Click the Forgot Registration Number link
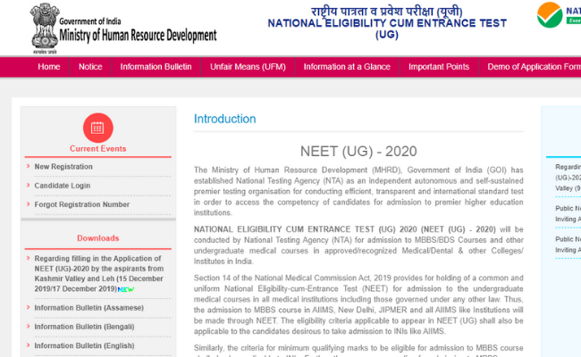Screen dimensions: 581x357 pos(81,204)
